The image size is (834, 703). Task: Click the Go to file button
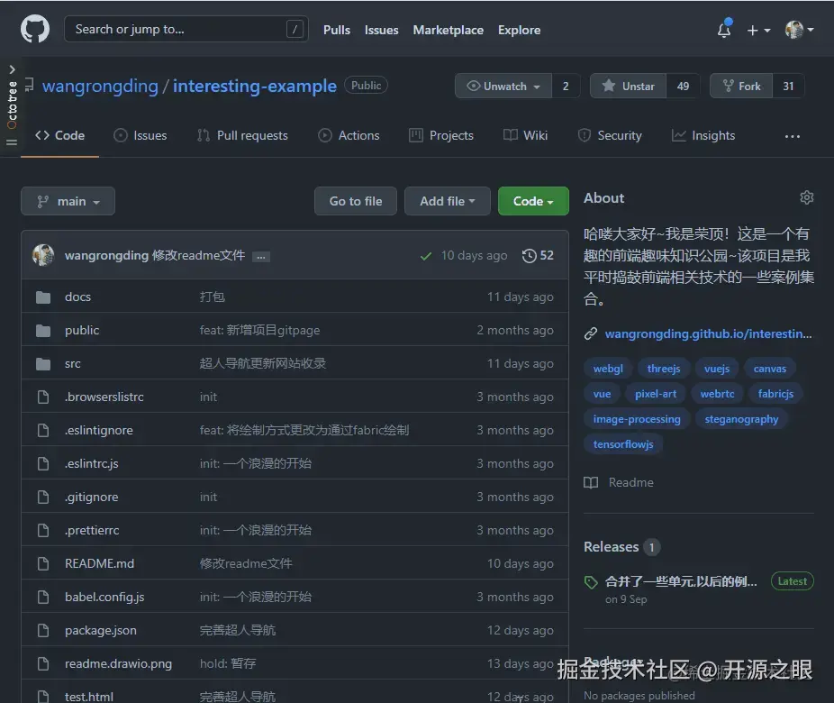355,201
